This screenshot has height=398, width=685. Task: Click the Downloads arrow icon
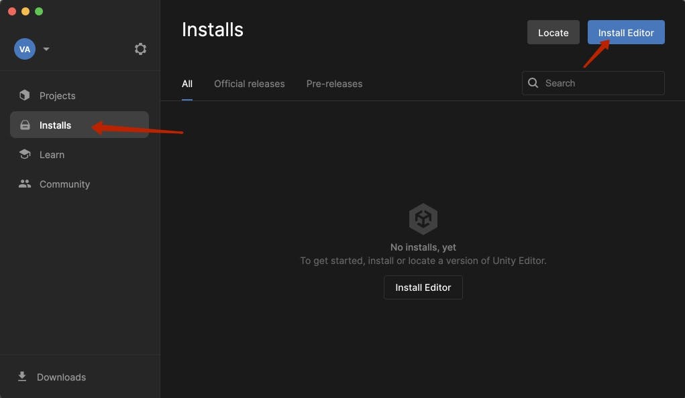coord(22,376)
